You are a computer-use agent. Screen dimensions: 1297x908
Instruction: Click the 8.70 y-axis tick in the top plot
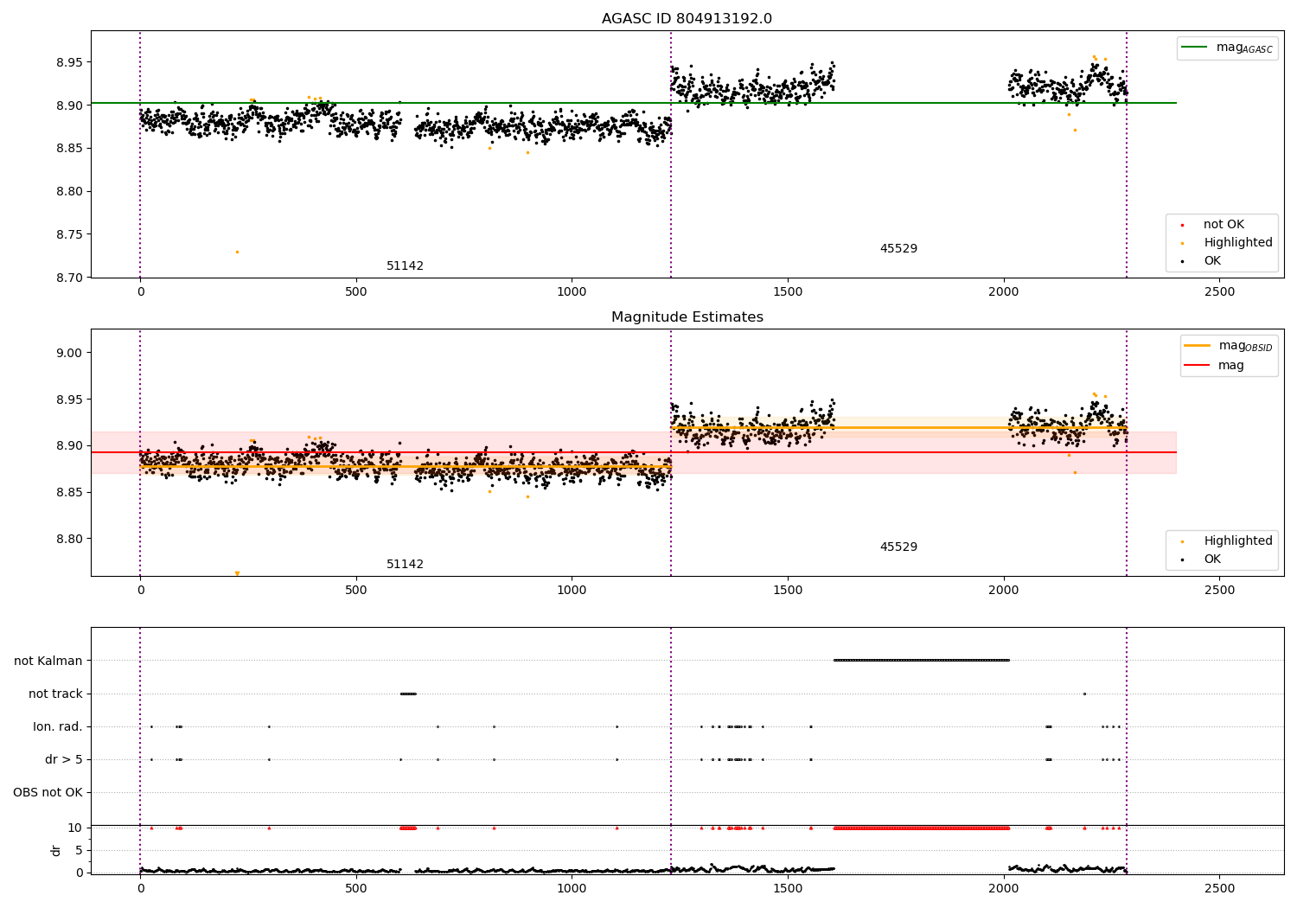point(70,278)
